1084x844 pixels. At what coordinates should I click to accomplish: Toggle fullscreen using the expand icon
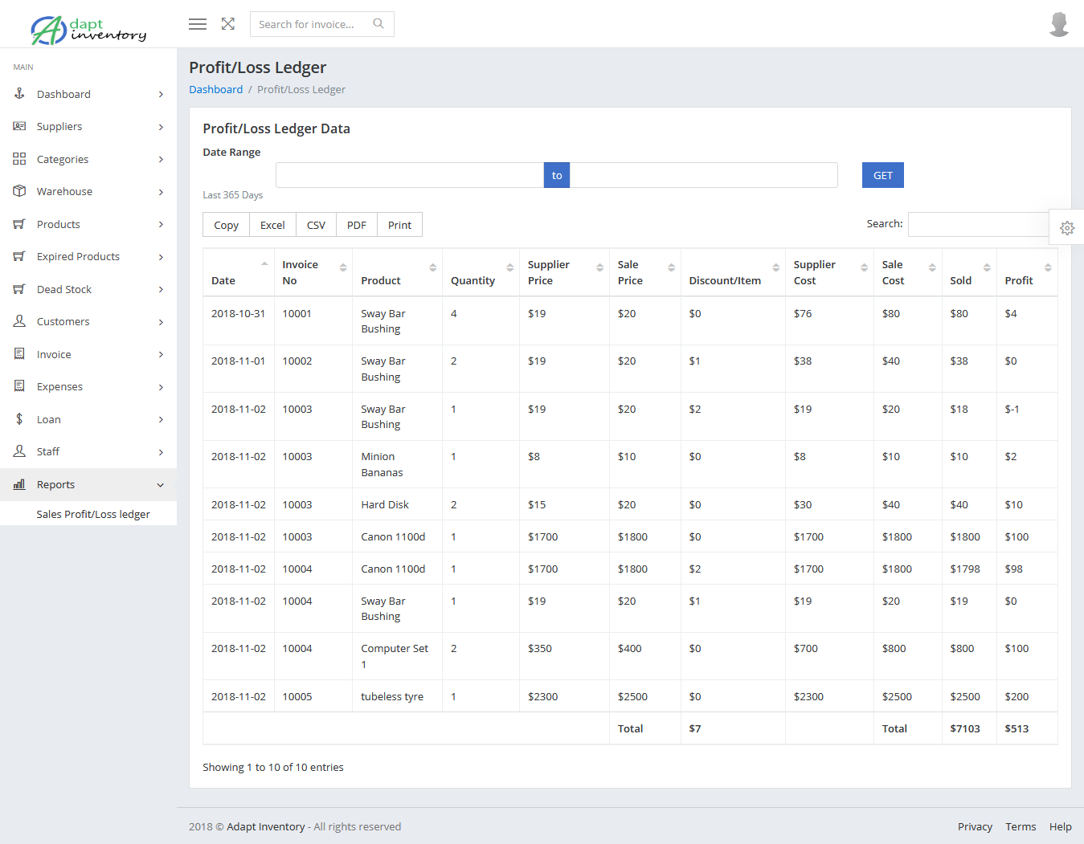point(227,23)
